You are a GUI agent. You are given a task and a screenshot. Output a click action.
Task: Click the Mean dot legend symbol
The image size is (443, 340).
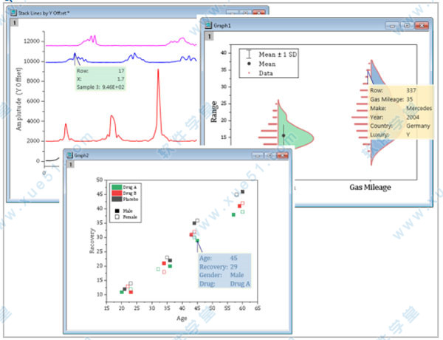249,64
